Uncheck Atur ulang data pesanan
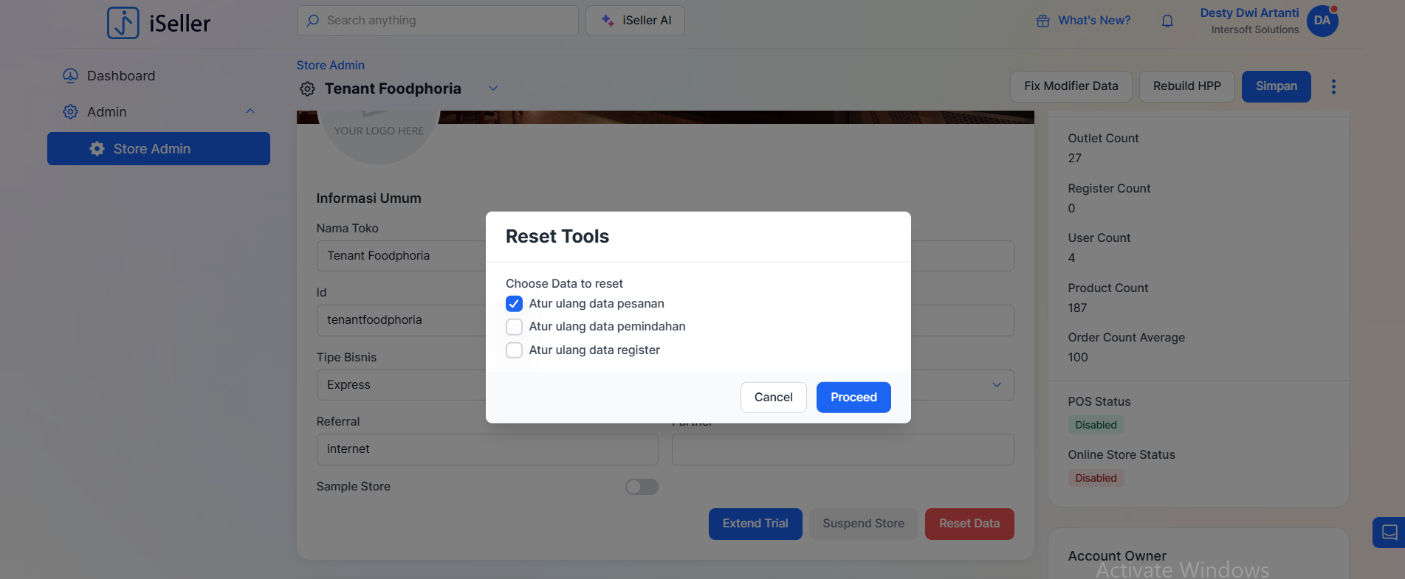 [x=515, y=304]
